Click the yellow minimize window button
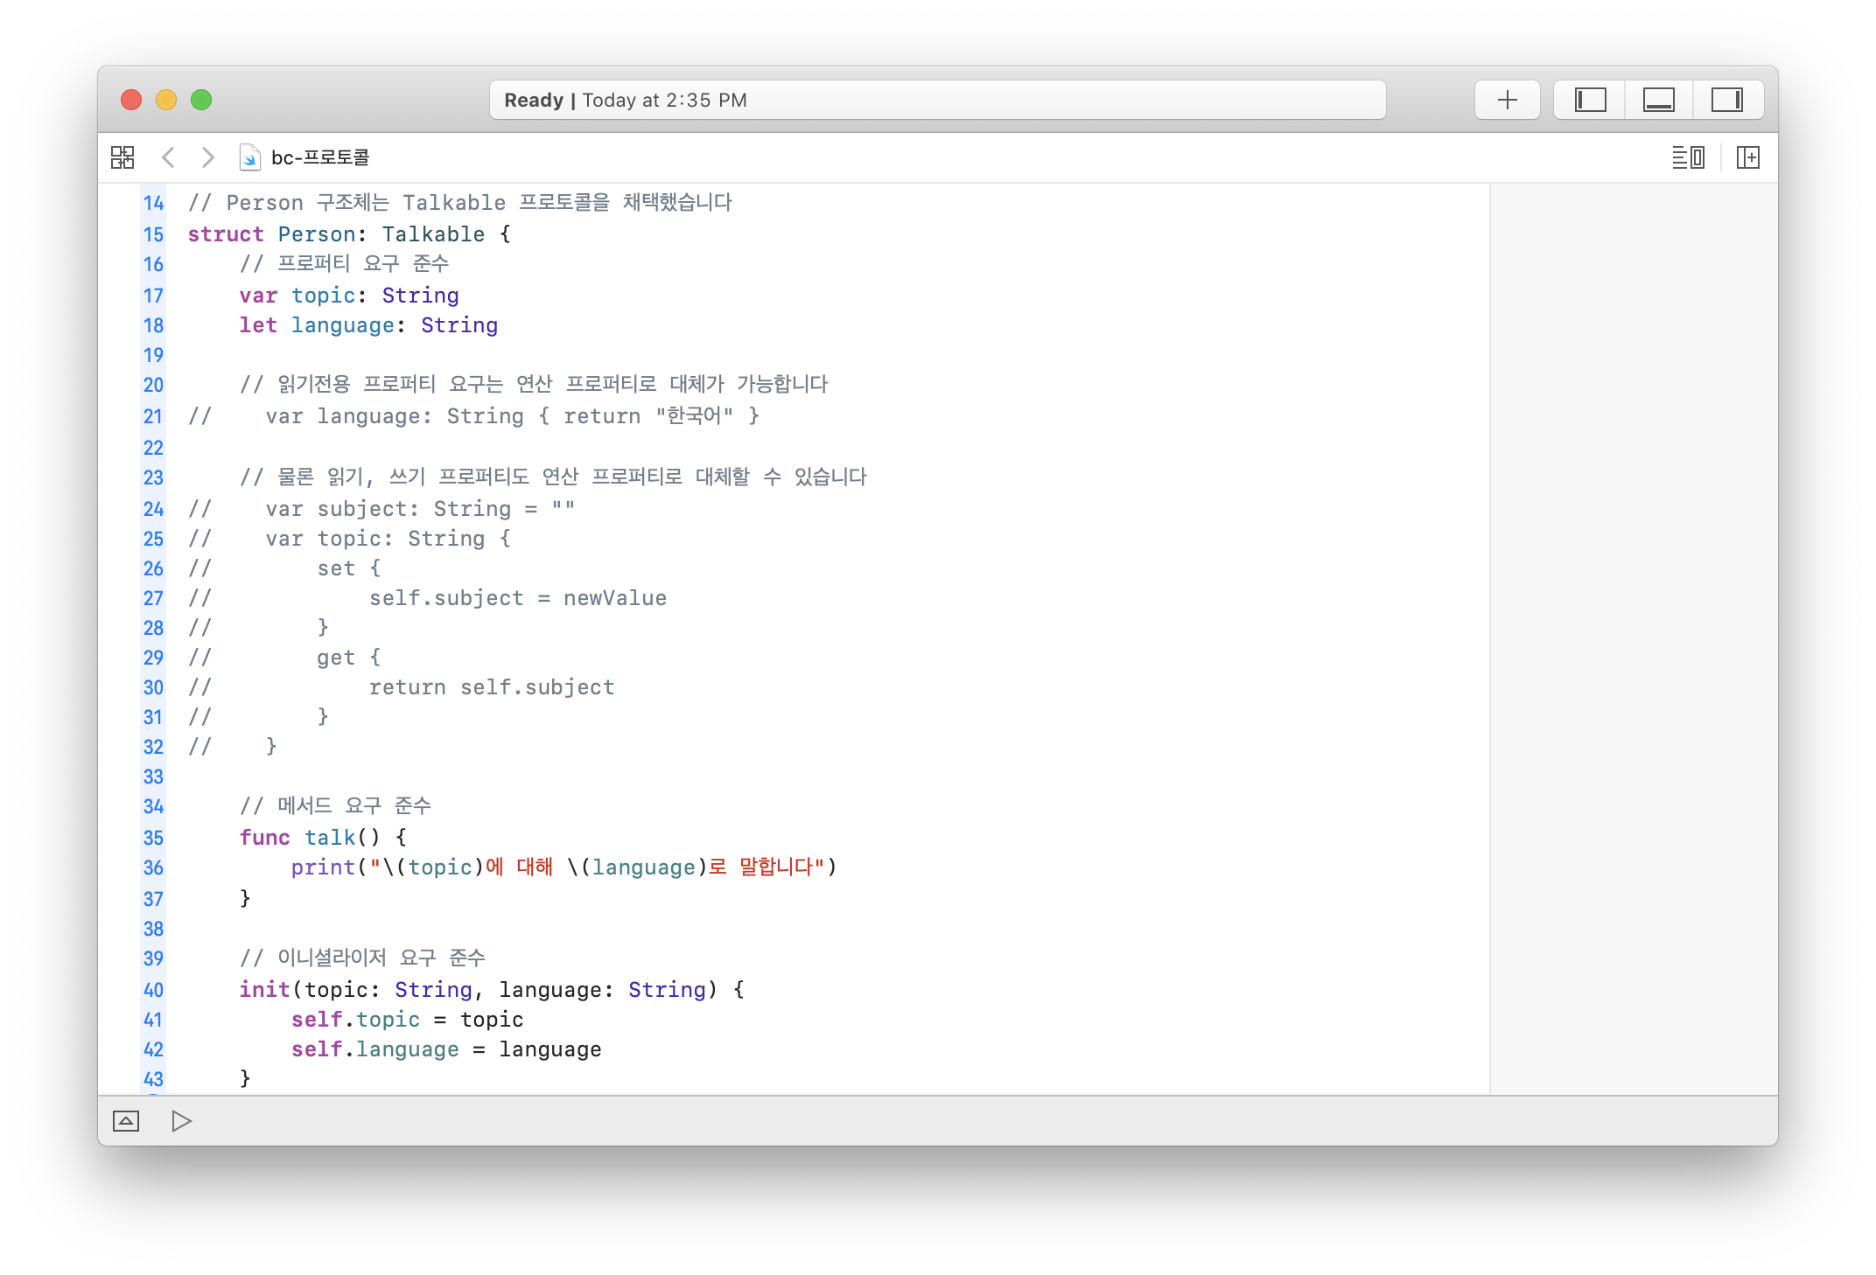 pyautogui.click(x=166, y=100)
